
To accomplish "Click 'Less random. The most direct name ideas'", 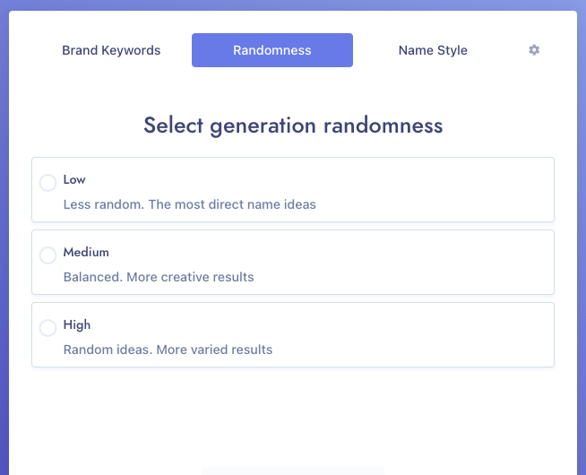I will click(189, 204).
